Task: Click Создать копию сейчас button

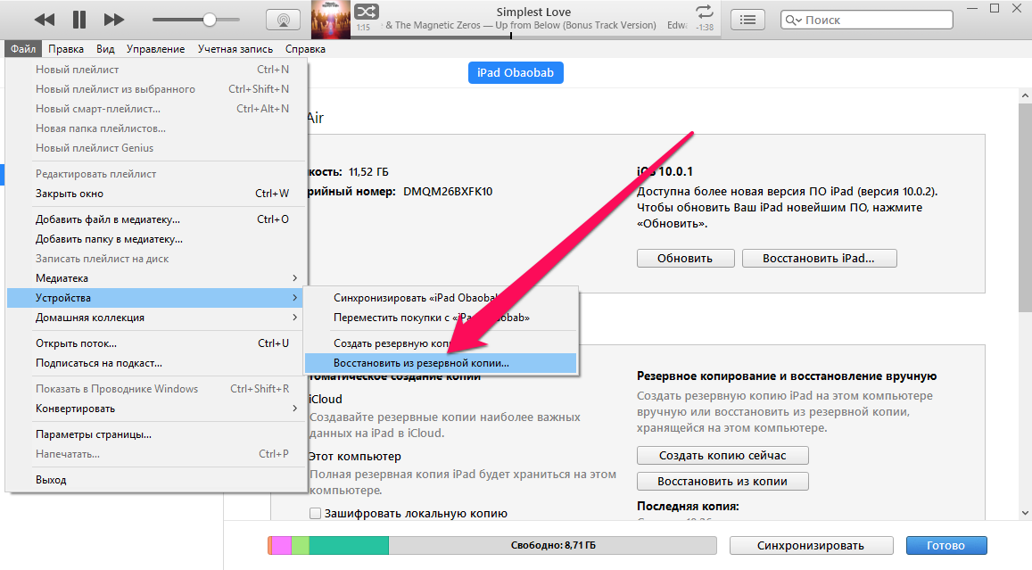Action: point(722,456)
